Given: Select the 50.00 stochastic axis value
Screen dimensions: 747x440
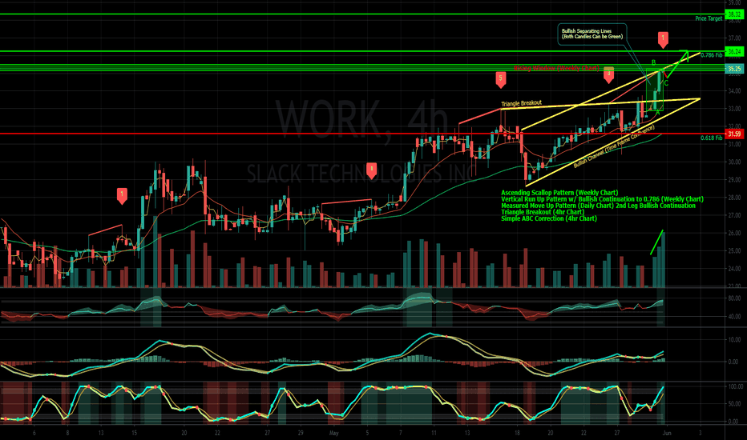Looking at the screenshot, I should (x=734, y=404).
